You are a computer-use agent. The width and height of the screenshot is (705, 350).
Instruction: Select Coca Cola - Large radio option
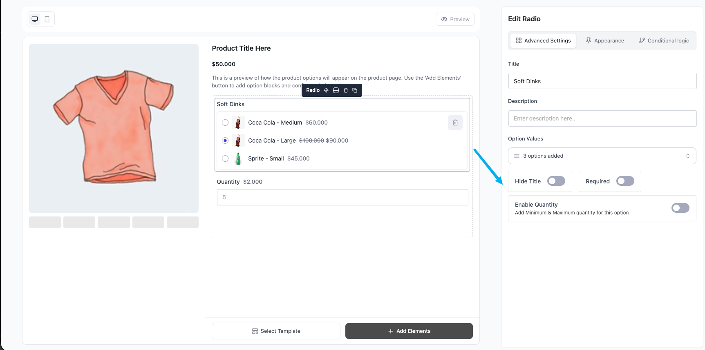point(225,140)
